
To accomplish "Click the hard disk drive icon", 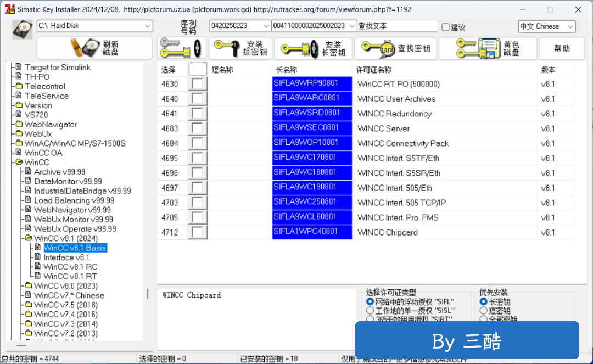I will pos(23,30).
